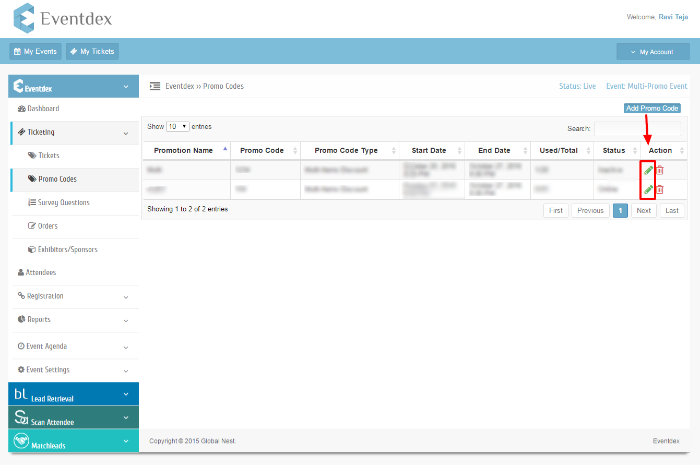Image resolution: width=700 pixels, height=465 pixels.
Task: Click the Attendees person icon
Action: [21, 272]
